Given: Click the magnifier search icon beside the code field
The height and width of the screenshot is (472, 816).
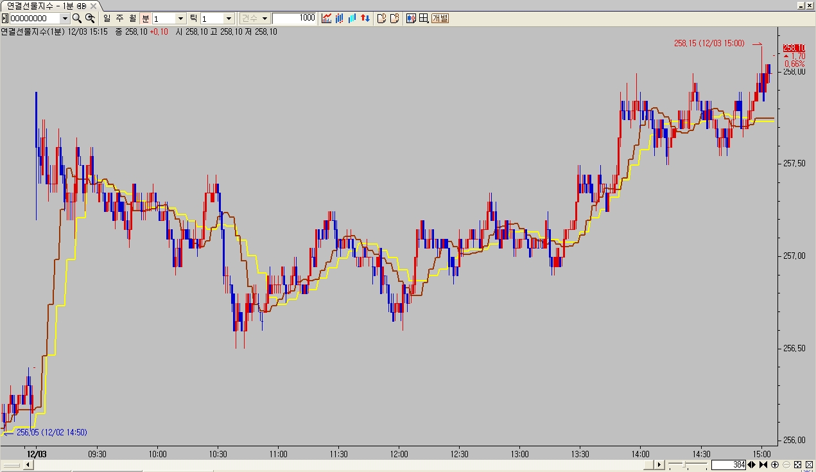Looking at the screenshot, I should 76,18.
